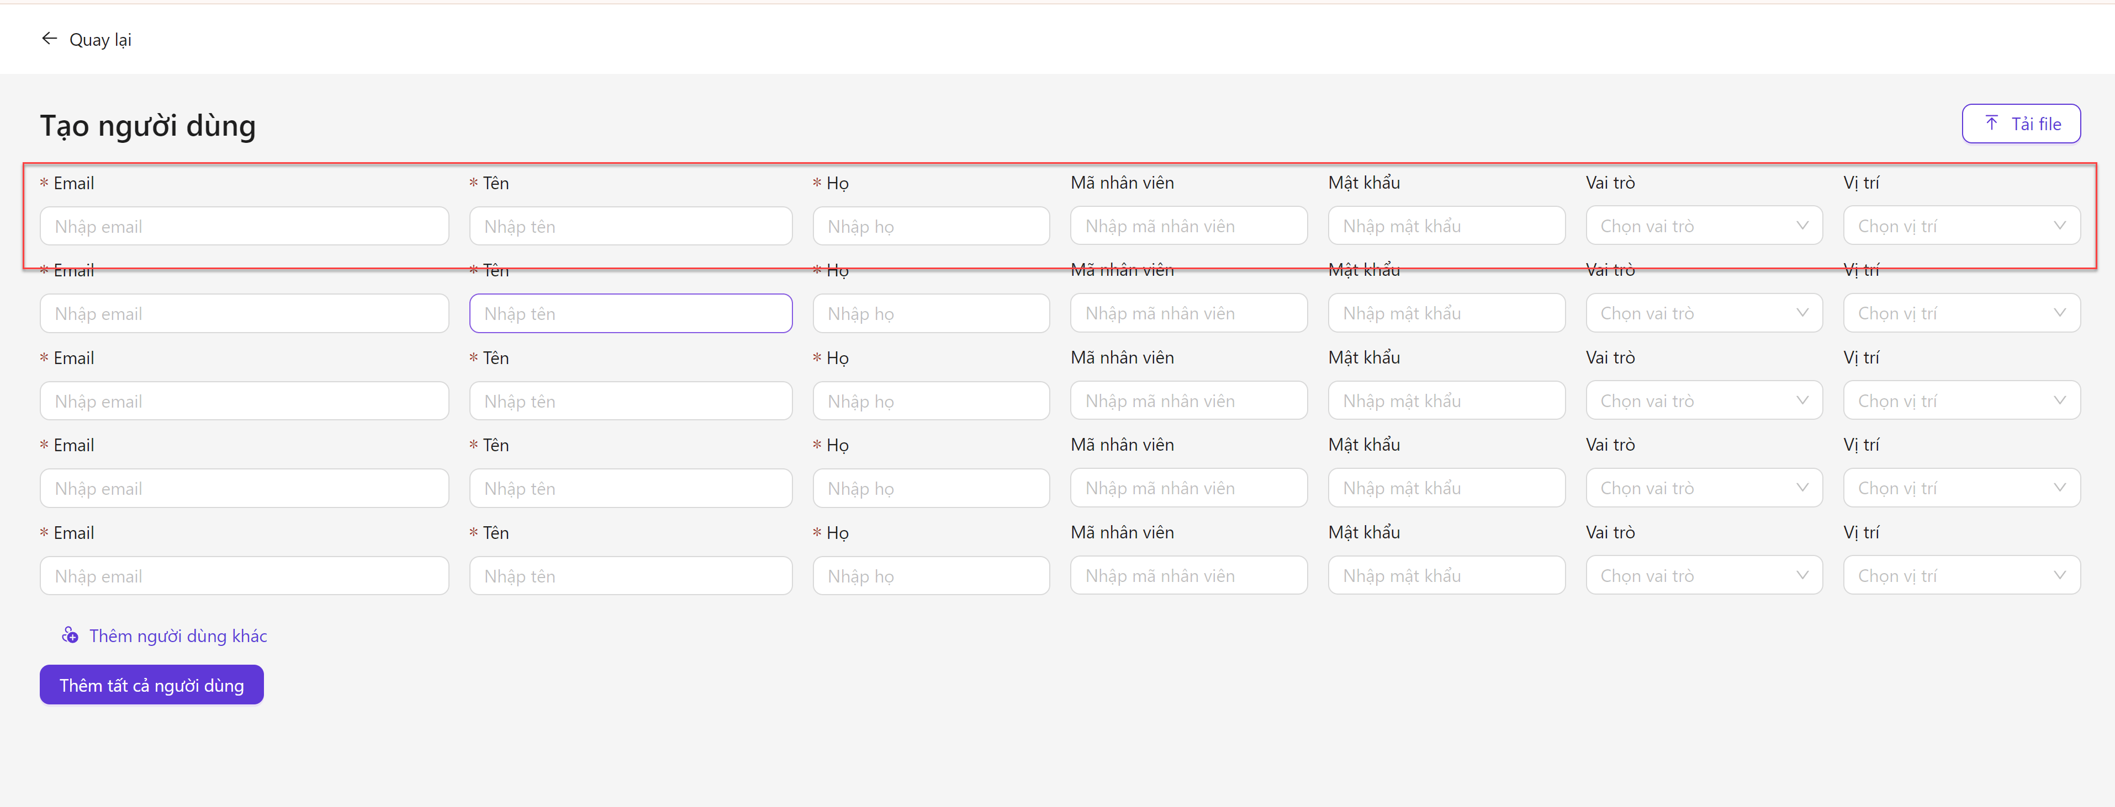Viewport: 2115px width, 807px height.
Task: Click the add-user icon beside Thêm người dùng khác
Action: (70, 635)
